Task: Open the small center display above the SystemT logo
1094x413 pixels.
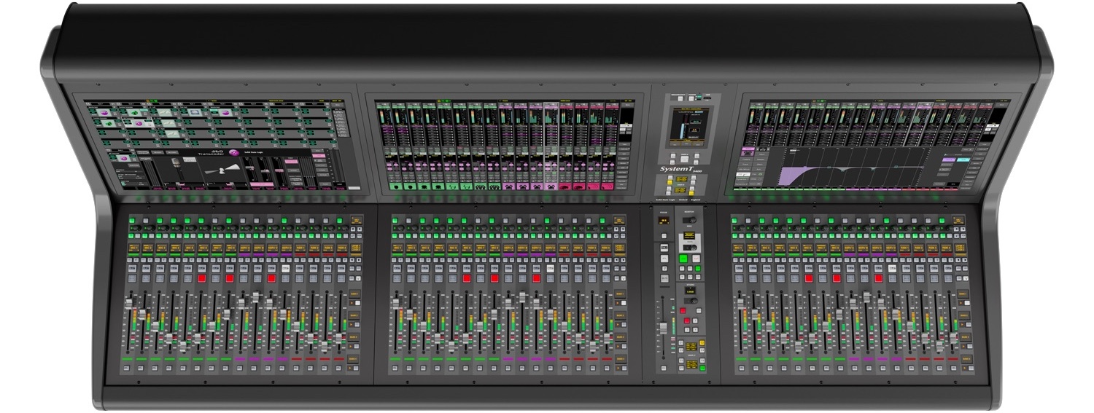Action: coord(686,125)
